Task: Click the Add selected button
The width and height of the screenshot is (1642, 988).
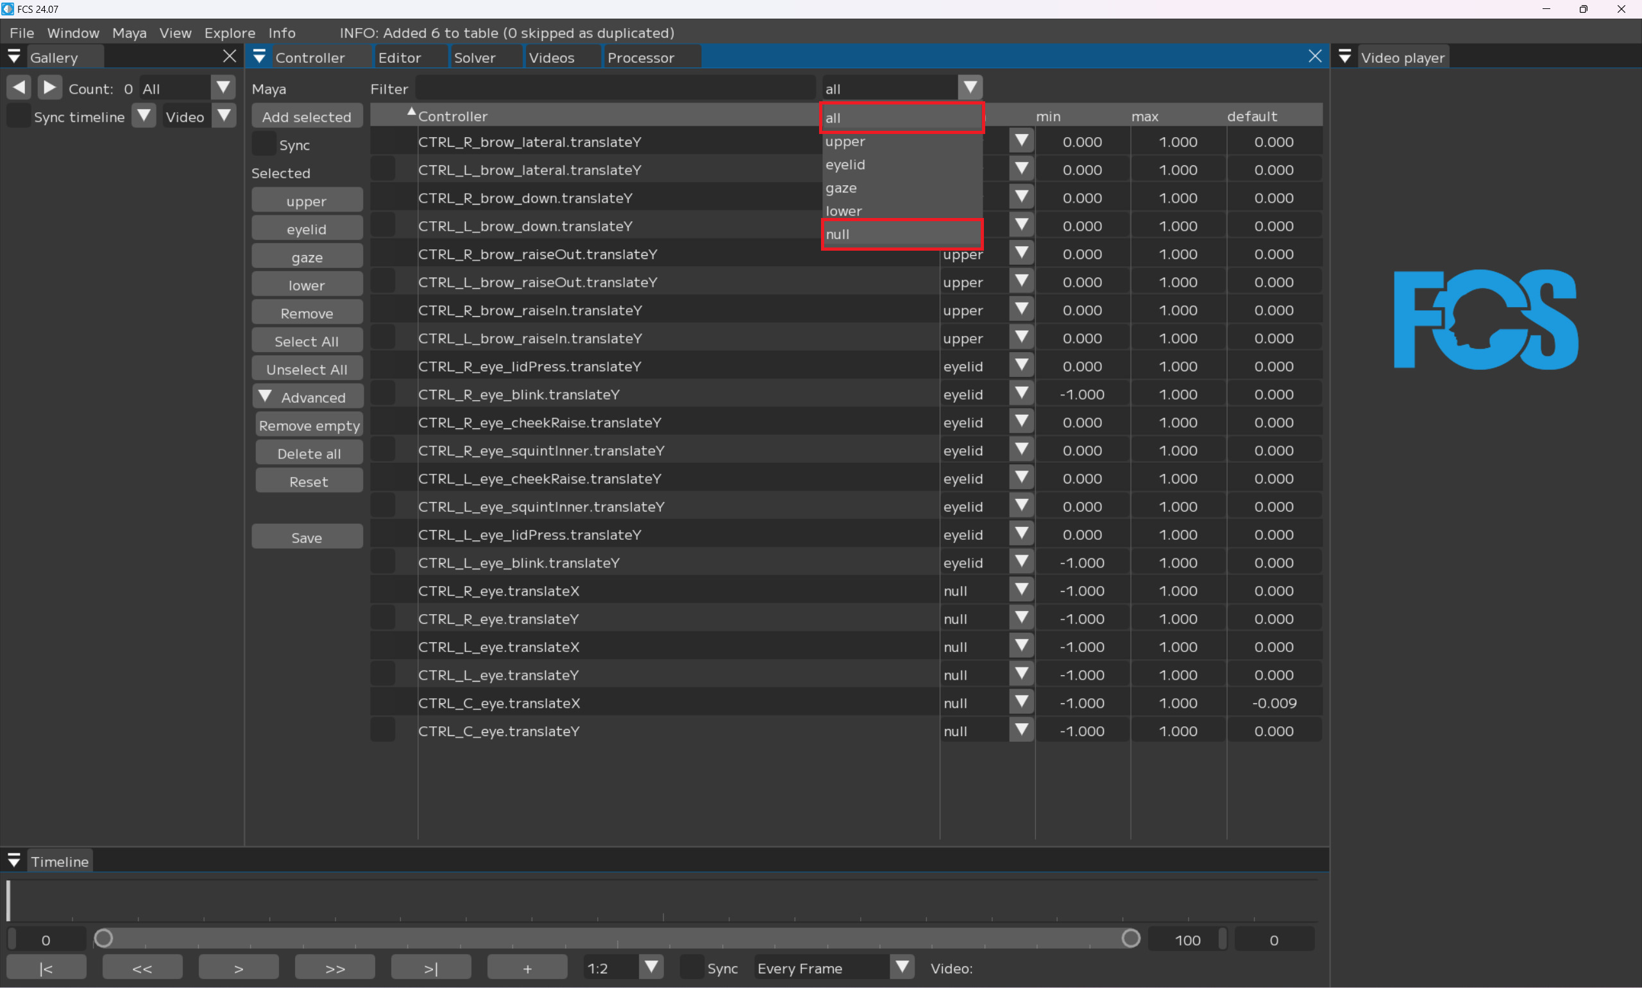Action: 307,117
